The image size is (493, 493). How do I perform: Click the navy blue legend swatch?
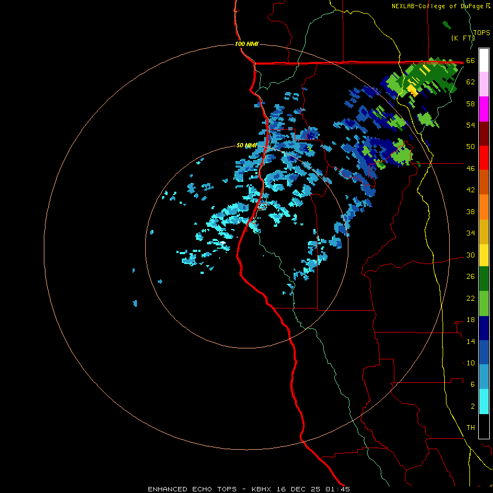click(484, 328)
